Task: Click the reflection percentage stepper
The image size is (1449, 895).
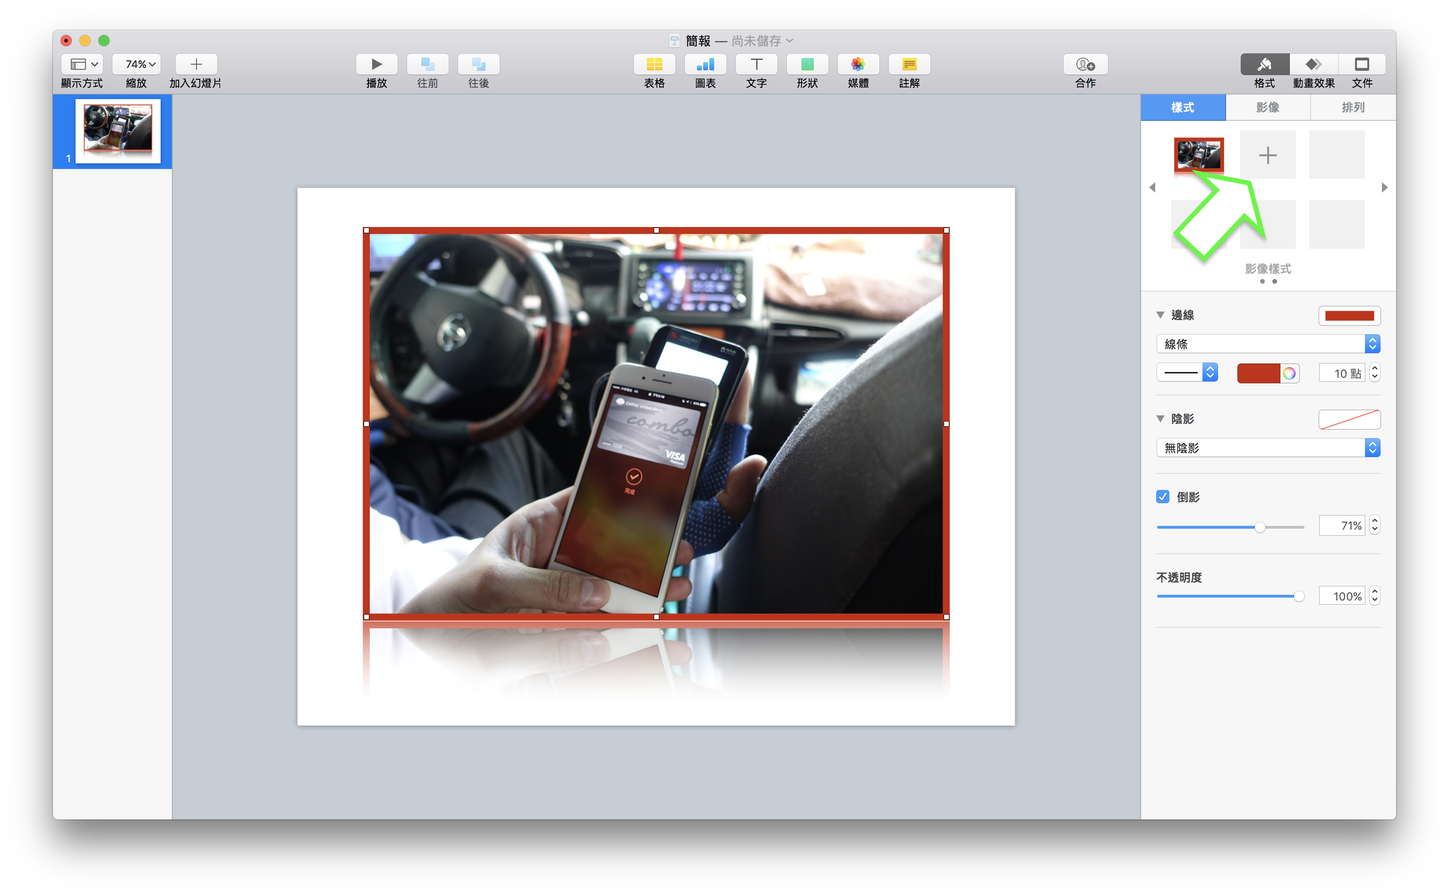Action: coord(1375,526)
